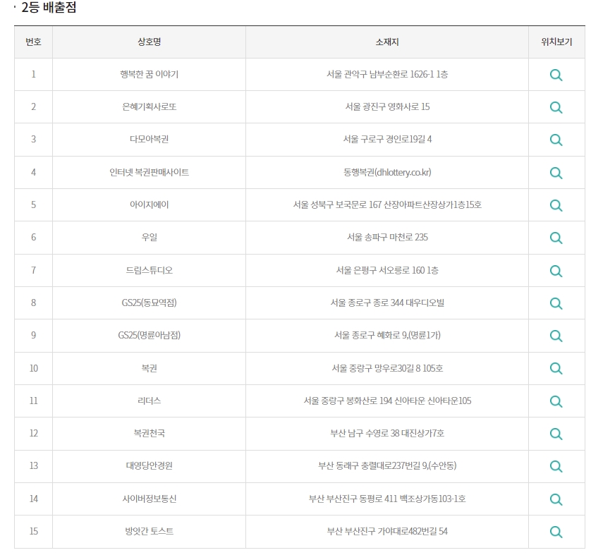View location of 우일 store
This screenshot has width=591, height=555.
click(x=556, y=238)
